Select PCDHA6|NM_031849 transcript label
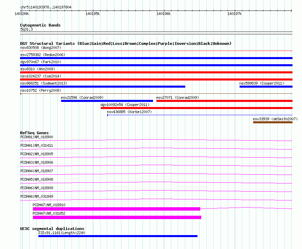 pos(37,196)
